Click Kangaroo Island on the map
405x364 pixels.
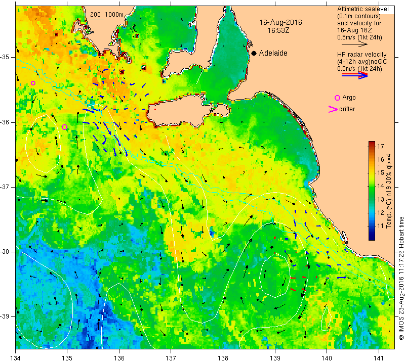tap(178, 111)
